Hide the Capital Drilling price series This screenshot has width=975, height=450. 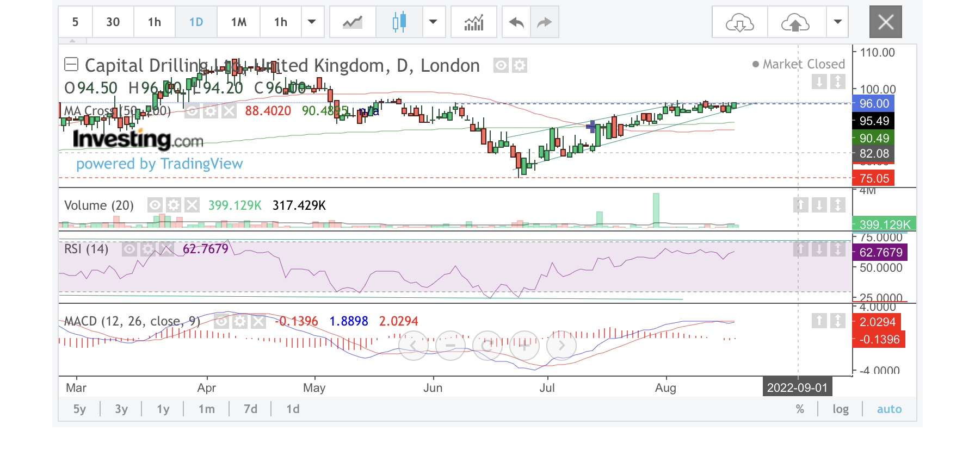click(501, 66)
